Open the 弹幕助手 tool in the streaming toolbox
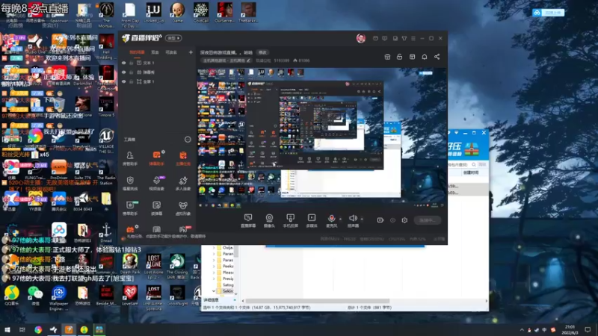The width and height of the screenshot is (598, 336). pyautogui.click(x=156, y=158)
